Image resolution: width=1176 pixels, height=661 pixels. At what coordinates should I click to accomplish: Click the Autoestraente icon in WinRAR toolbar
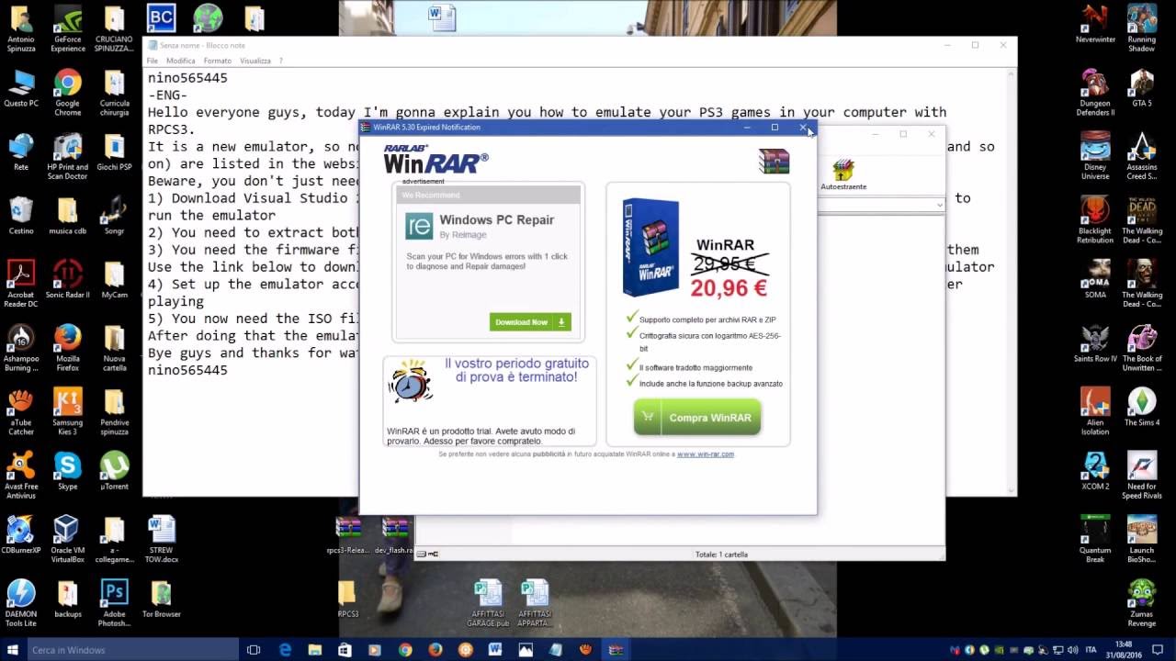tap(843, 174)
